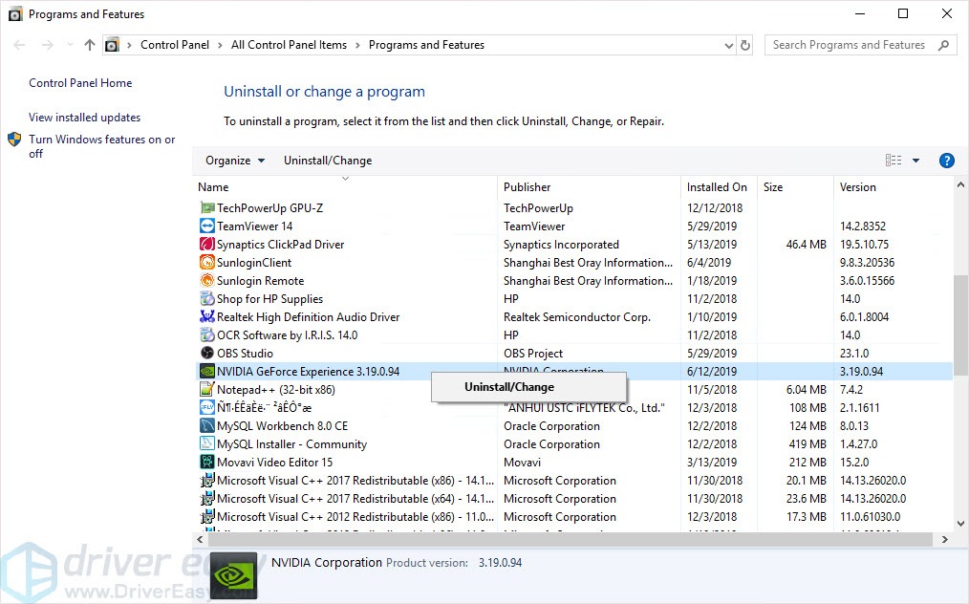
Task: Select the OBS Studio icon
Action: tap(206, 353)
